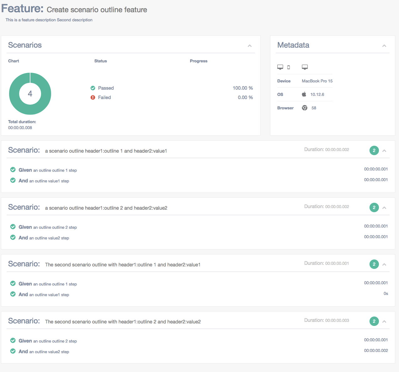Click the 'Failed' status label
The width and height of the screenshot is (399, 372).
point(104,97)
